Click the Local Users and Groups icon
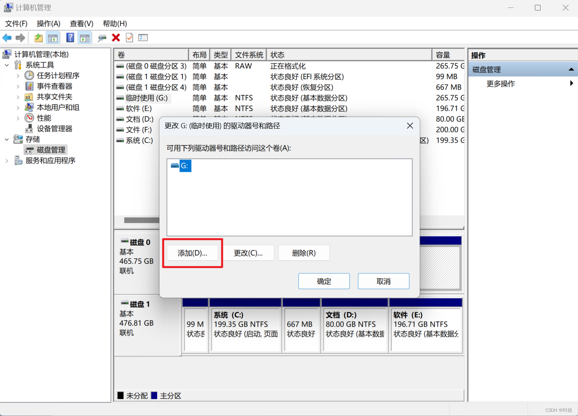 tap(29, 107)
